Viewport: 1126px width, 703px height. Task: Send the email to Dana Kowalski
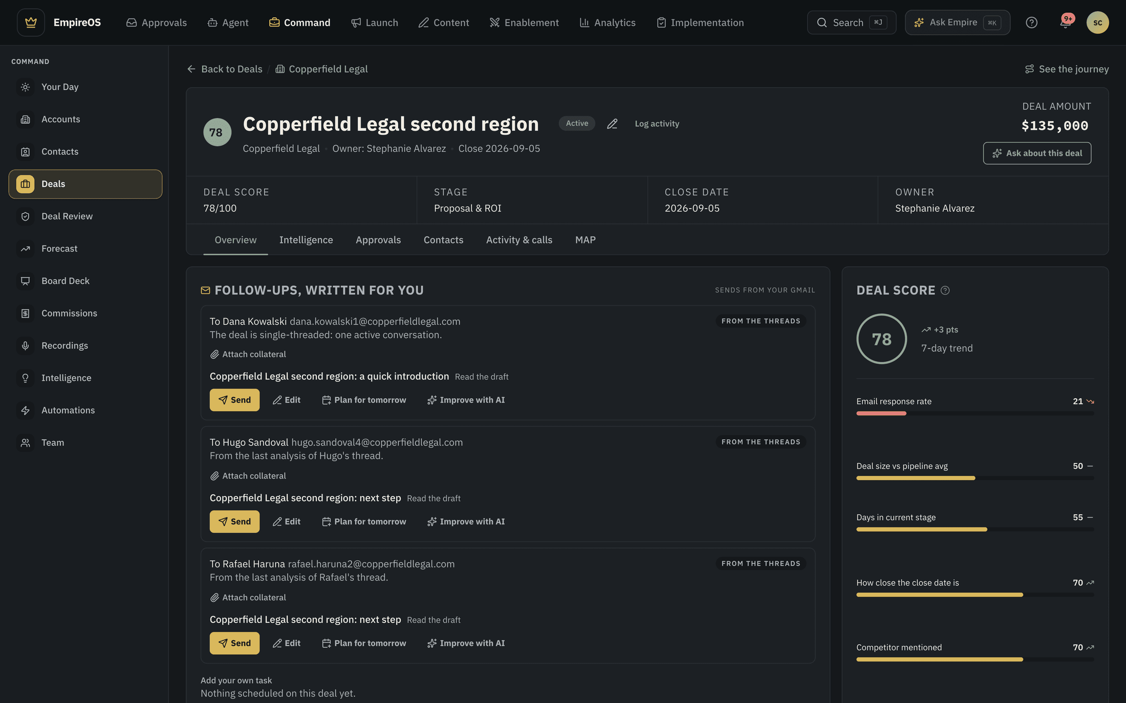[x=234, y=400]
